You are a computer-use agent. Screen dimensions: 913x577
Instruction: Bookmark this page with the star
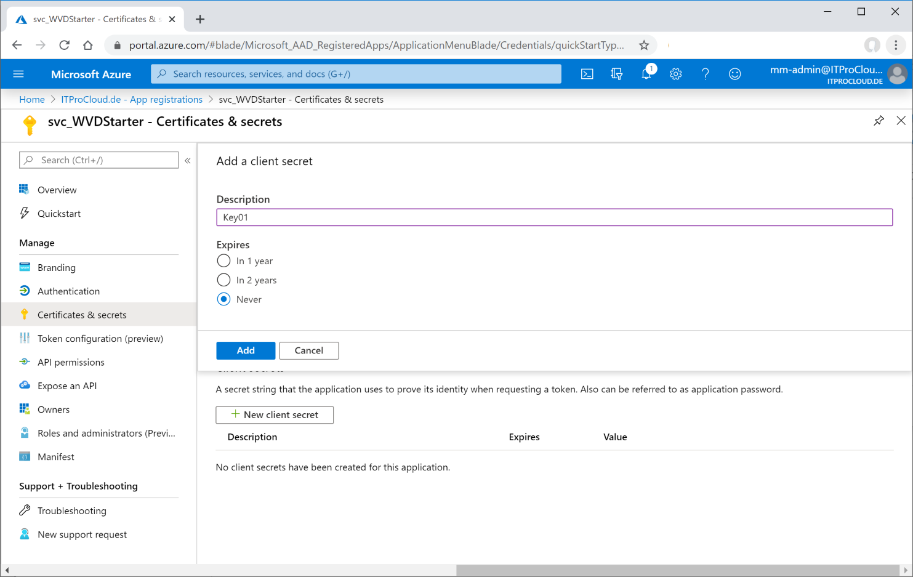click(644, 45)
